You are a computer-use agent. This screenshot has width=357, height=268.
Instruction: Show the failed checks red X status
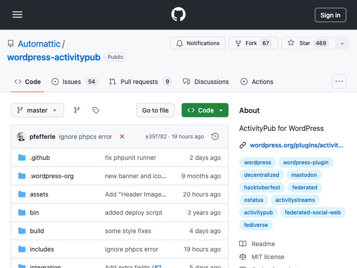tap(122, 137)
